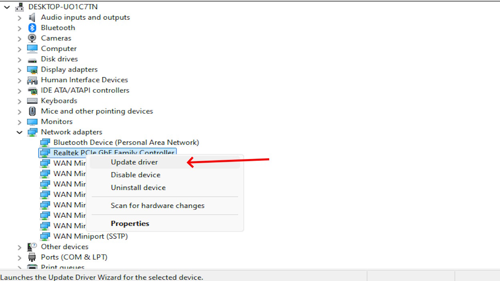Click the Keyboards category icon

click(x=32, y=101)
